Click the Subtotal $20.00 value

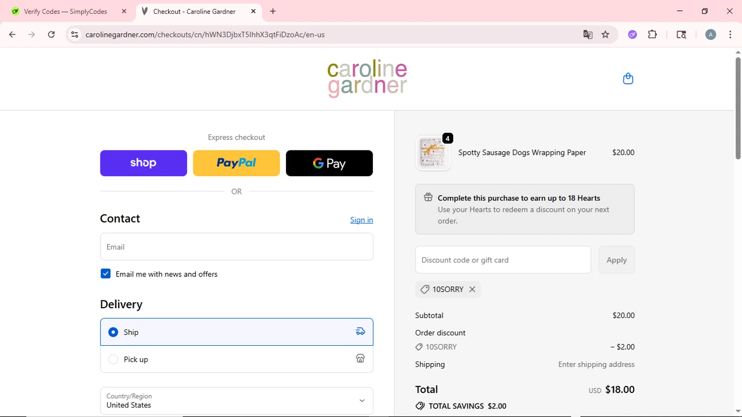[x=623, y=316]
